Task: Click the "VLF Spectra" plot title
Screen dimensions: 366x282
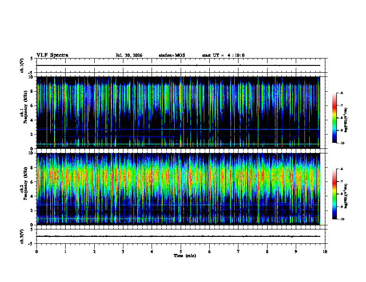Action: tap(52, 55)
